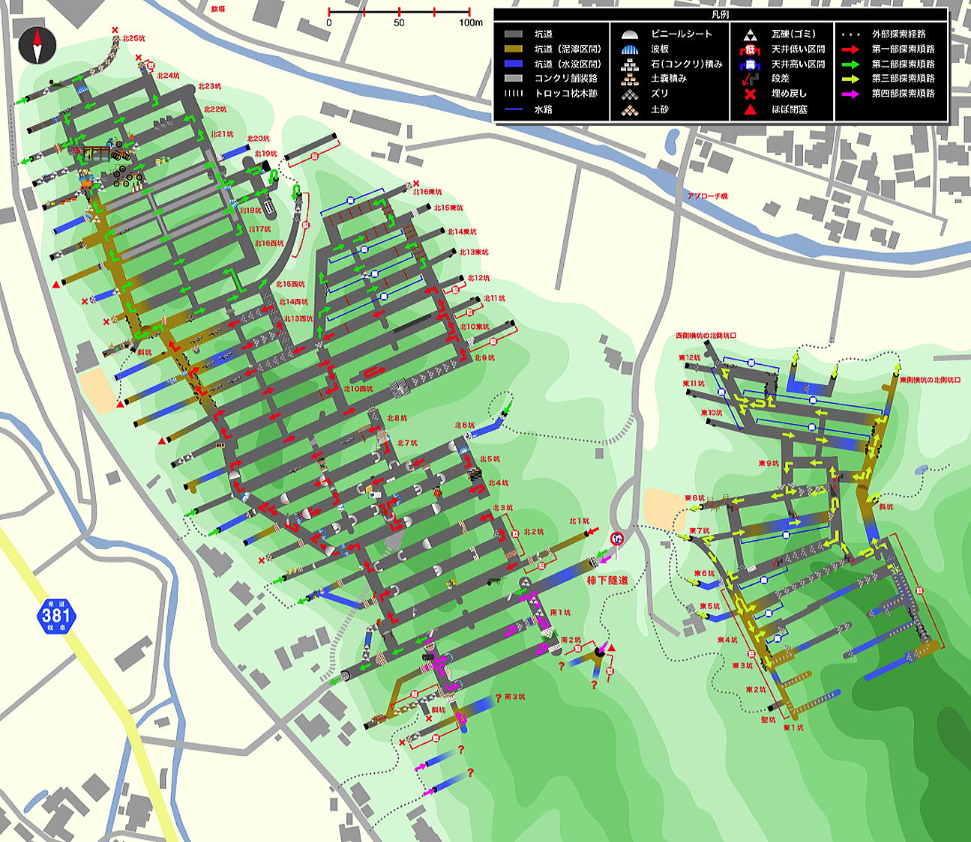Screen dimensions: 971x842
Task: Click the red 第一部探索順路 arrow in legend
Action: point(851,49)
